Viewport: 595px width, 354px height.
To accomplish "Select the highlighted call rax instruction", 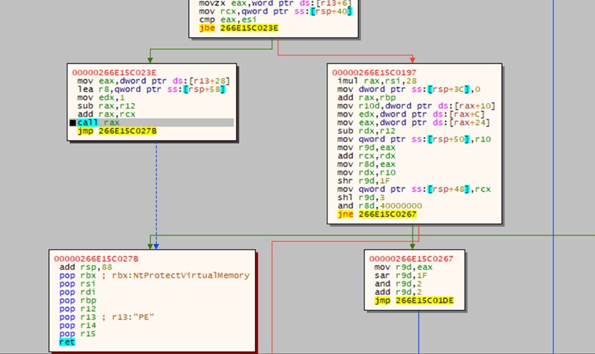I will point(98,123).
